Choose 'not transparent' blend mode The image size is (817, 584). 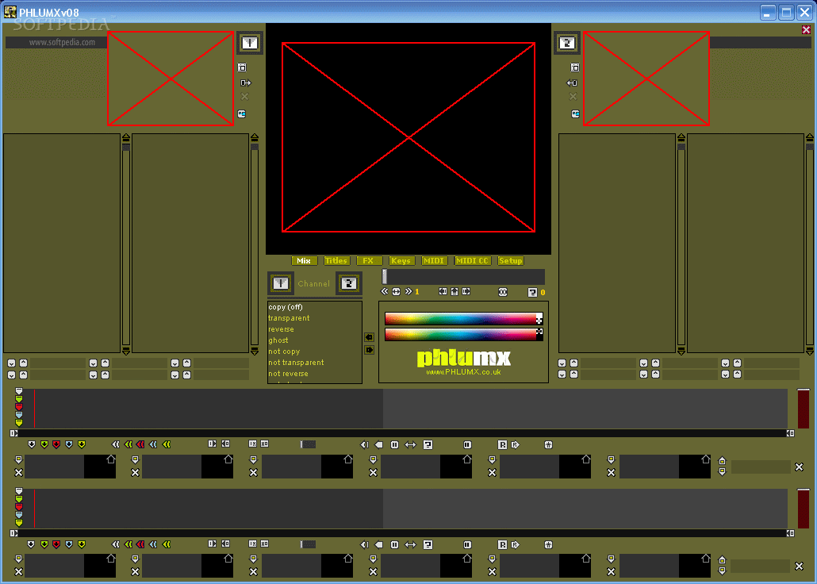click(x=296, y=363)
